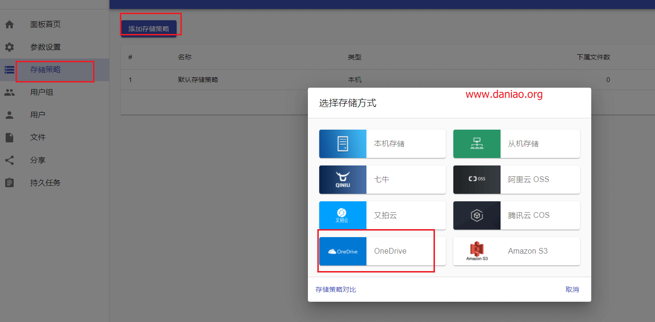Click the Upyun 又拍云 logo
Screen dimensions: 655x322
tap(343, 215)
